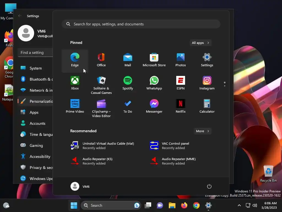
Task: Open Personalization in Settings sidebar
Action: point(36,101)
